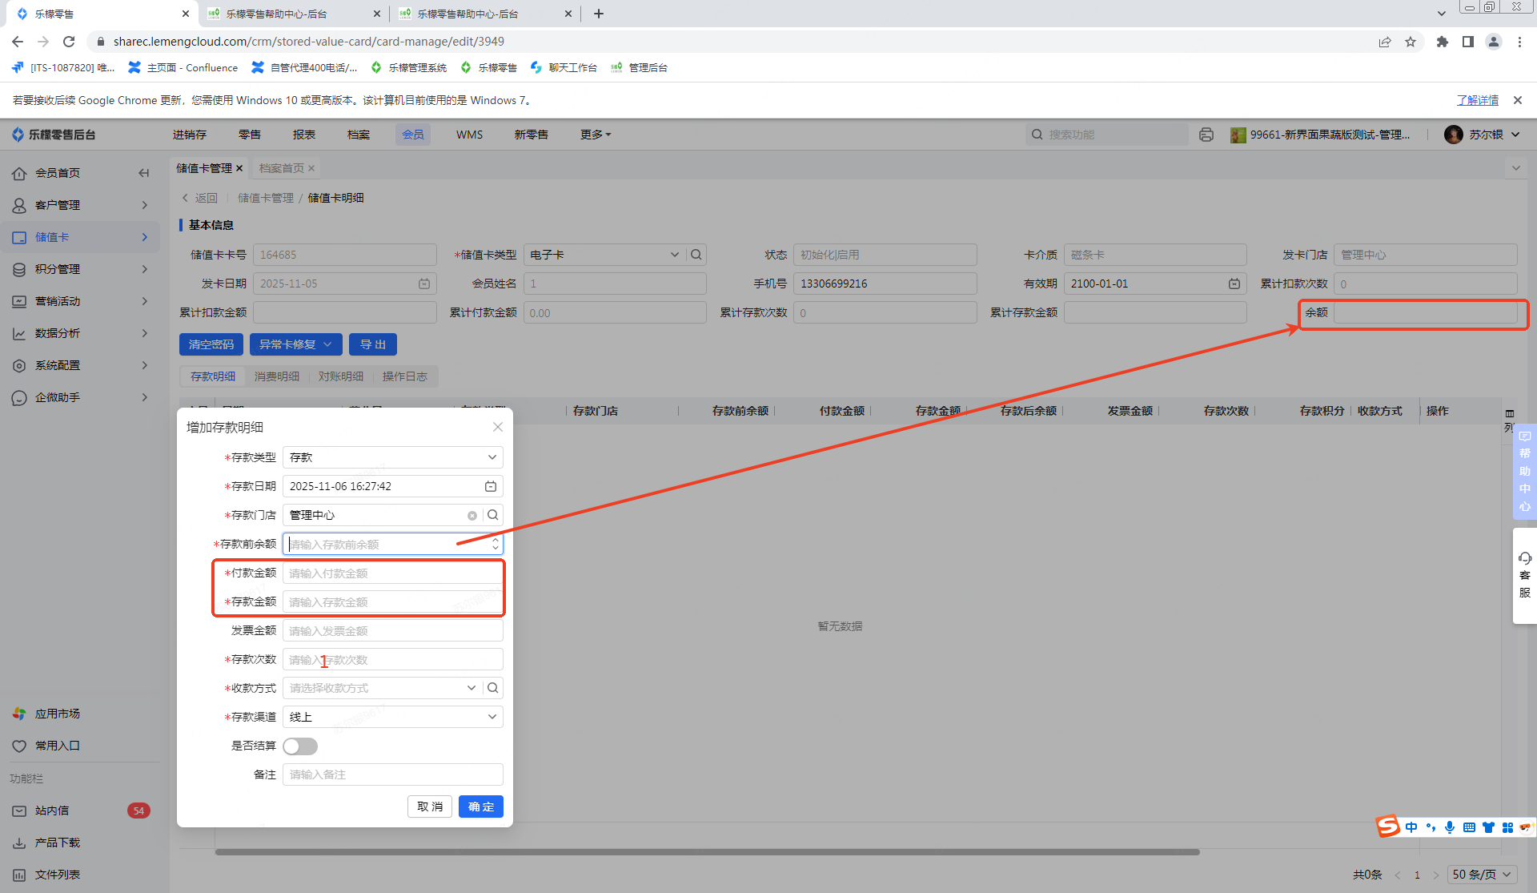Switch to the 消费明细 tab
This screenshot has height=893, width=1537.
[x=277, y=376]
